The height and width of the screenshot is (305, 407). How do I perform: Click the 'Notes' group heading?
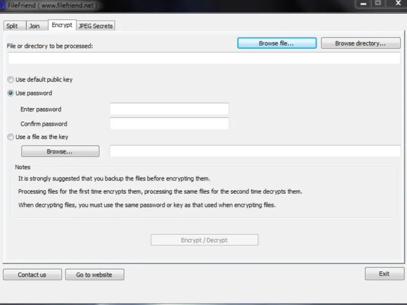[x=22, y=167]
